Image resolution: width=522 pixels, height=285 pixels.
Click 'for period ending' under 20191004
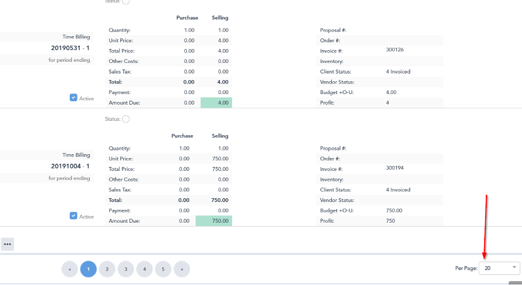[69, 178]
